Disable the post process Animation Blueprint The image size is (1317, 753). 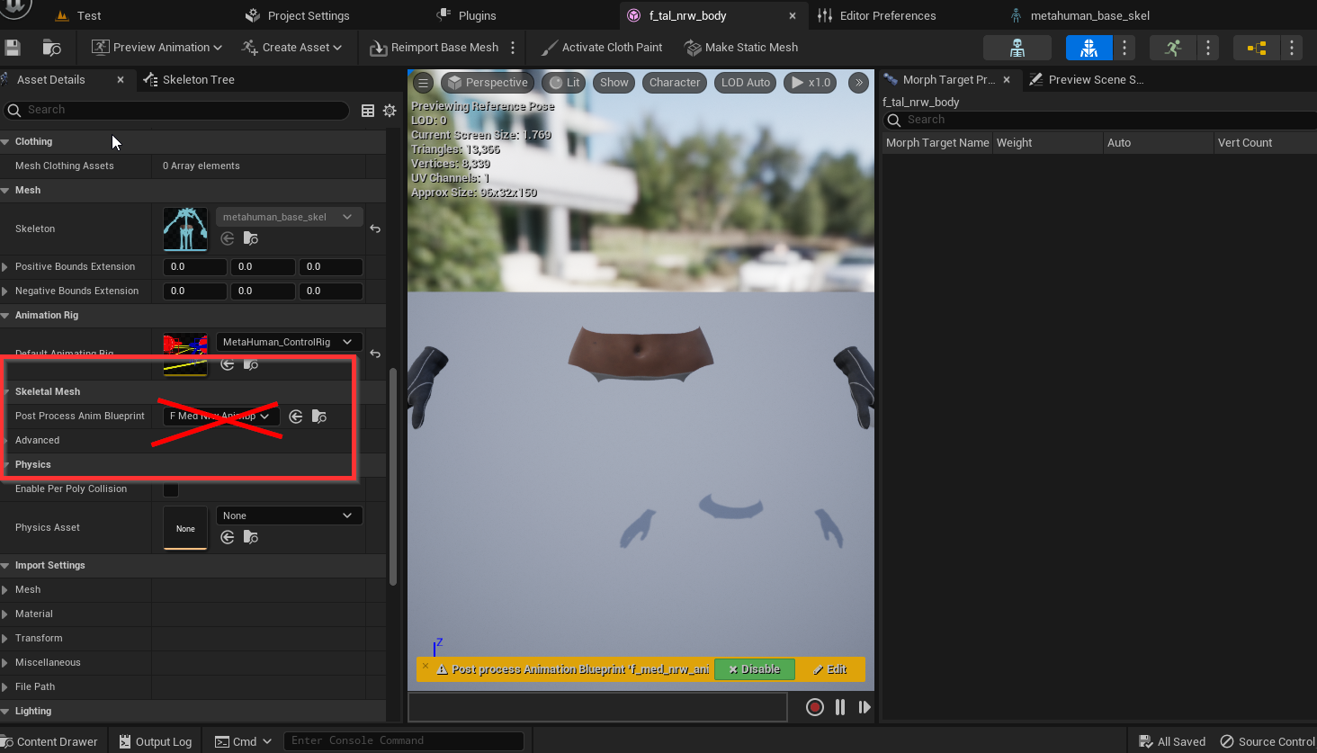[x=754, y=669]
